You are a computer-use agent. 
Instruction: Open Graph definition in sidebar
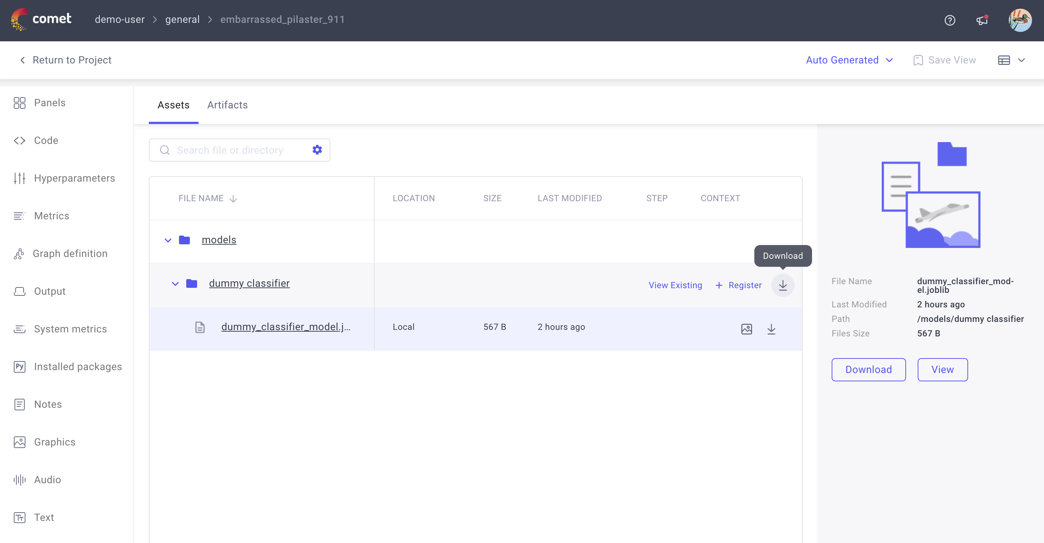tap(69, 253)
